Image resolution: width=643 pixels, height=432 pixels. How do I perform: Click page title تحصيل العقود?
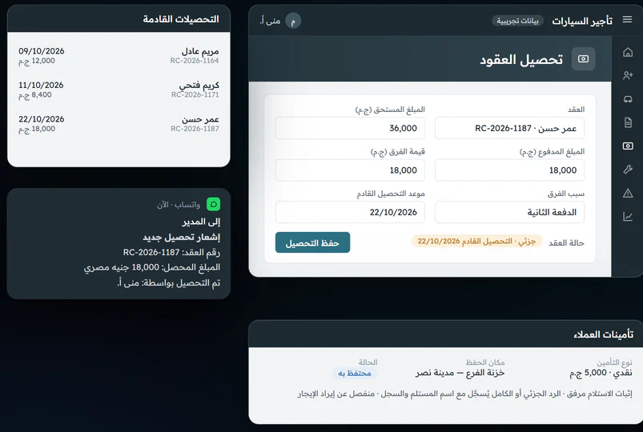pos(521,59)
